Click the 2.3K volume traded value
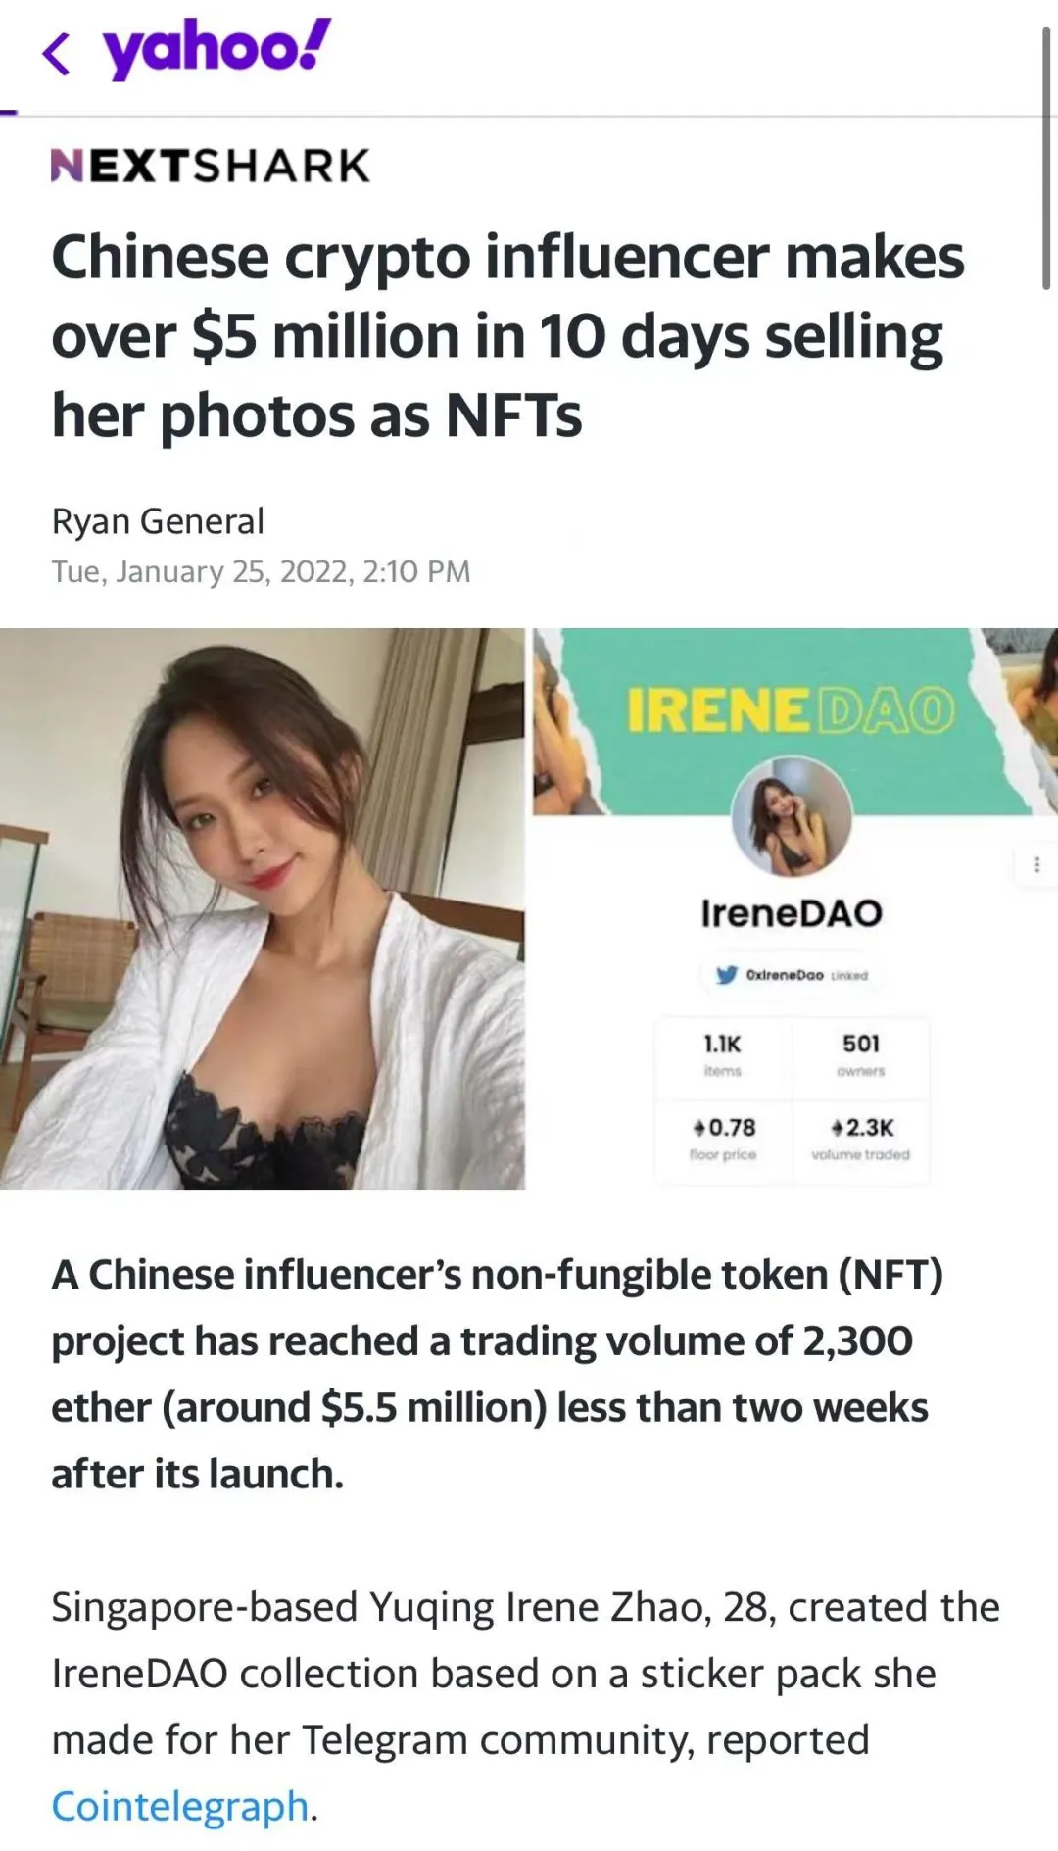This screenshot has height=1851, width=1058. click(x=870, y=1129)
